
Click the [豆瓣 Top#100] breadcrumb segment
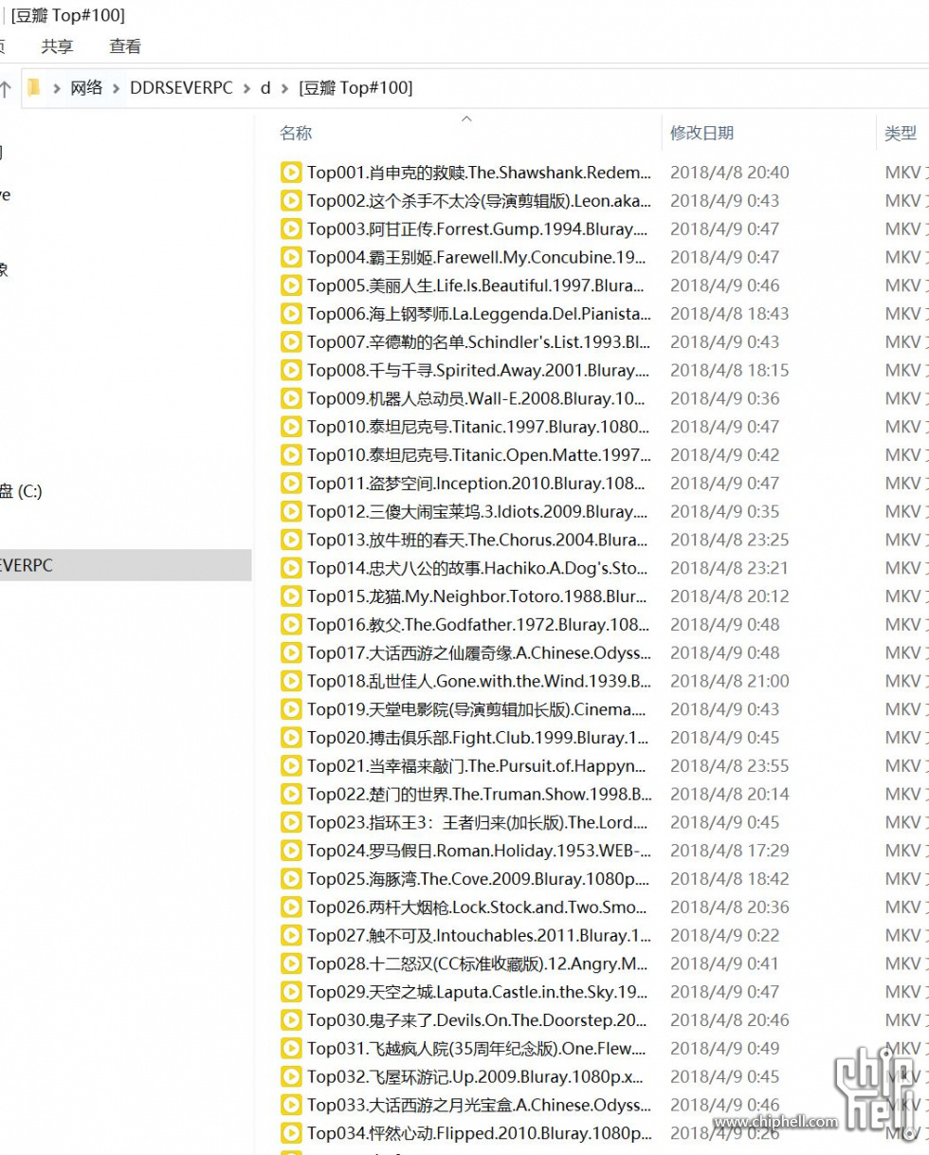tap(355, 87)
